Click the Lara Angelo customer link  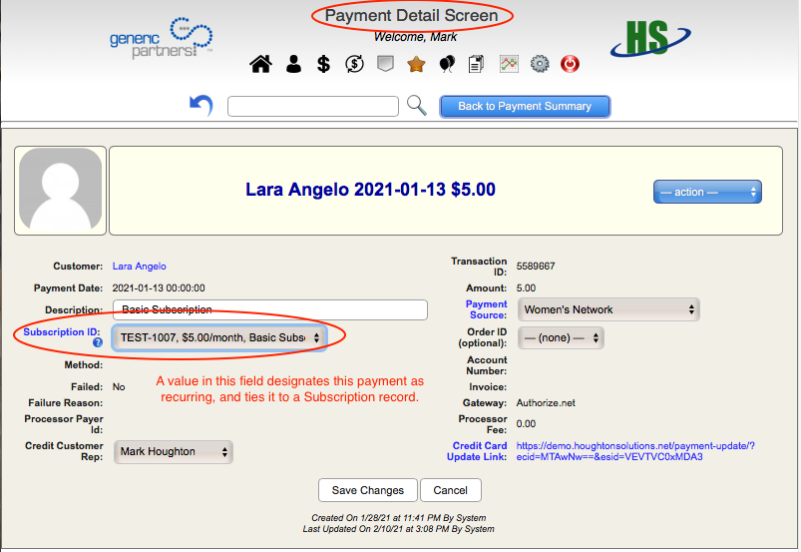point(140,267)
